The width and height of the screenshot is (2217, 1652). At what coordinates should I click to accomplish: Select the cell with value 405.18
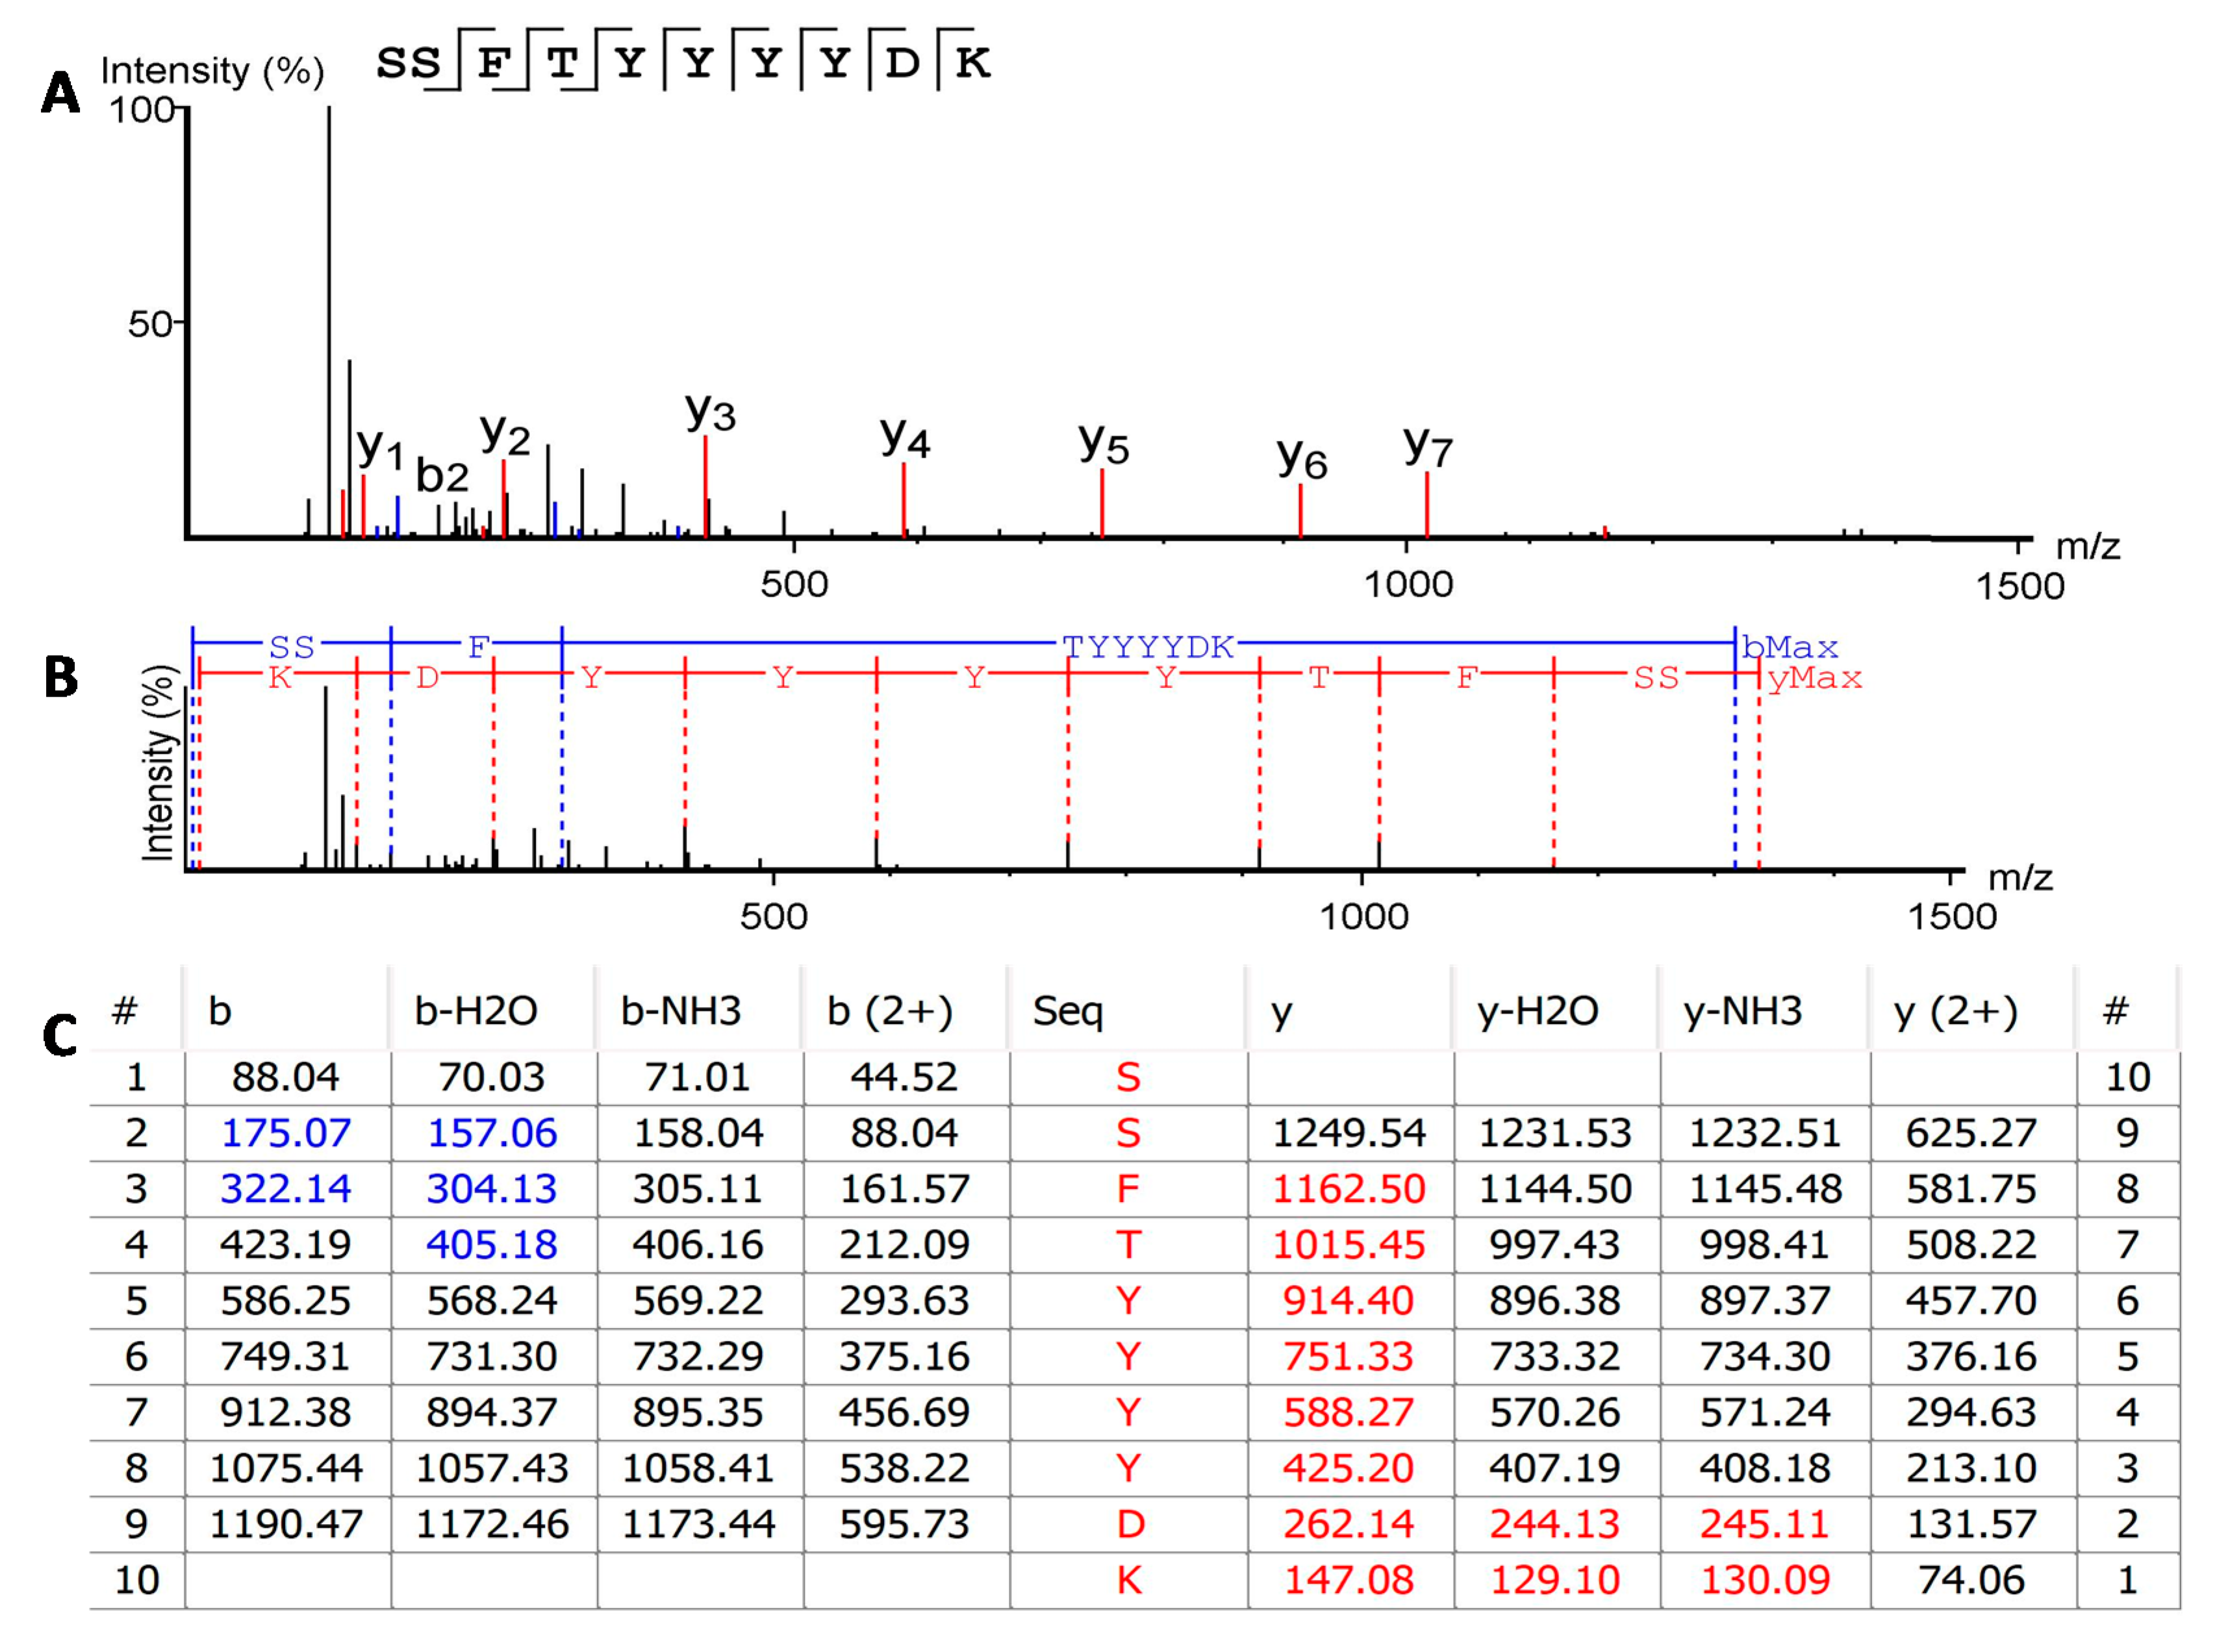(491, 1245)
